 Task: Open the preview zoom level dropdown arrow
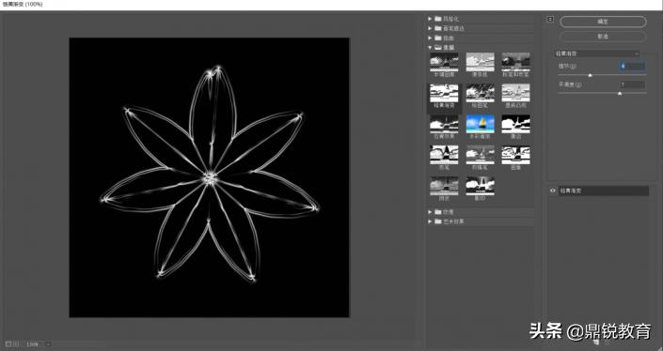point(48,344)
